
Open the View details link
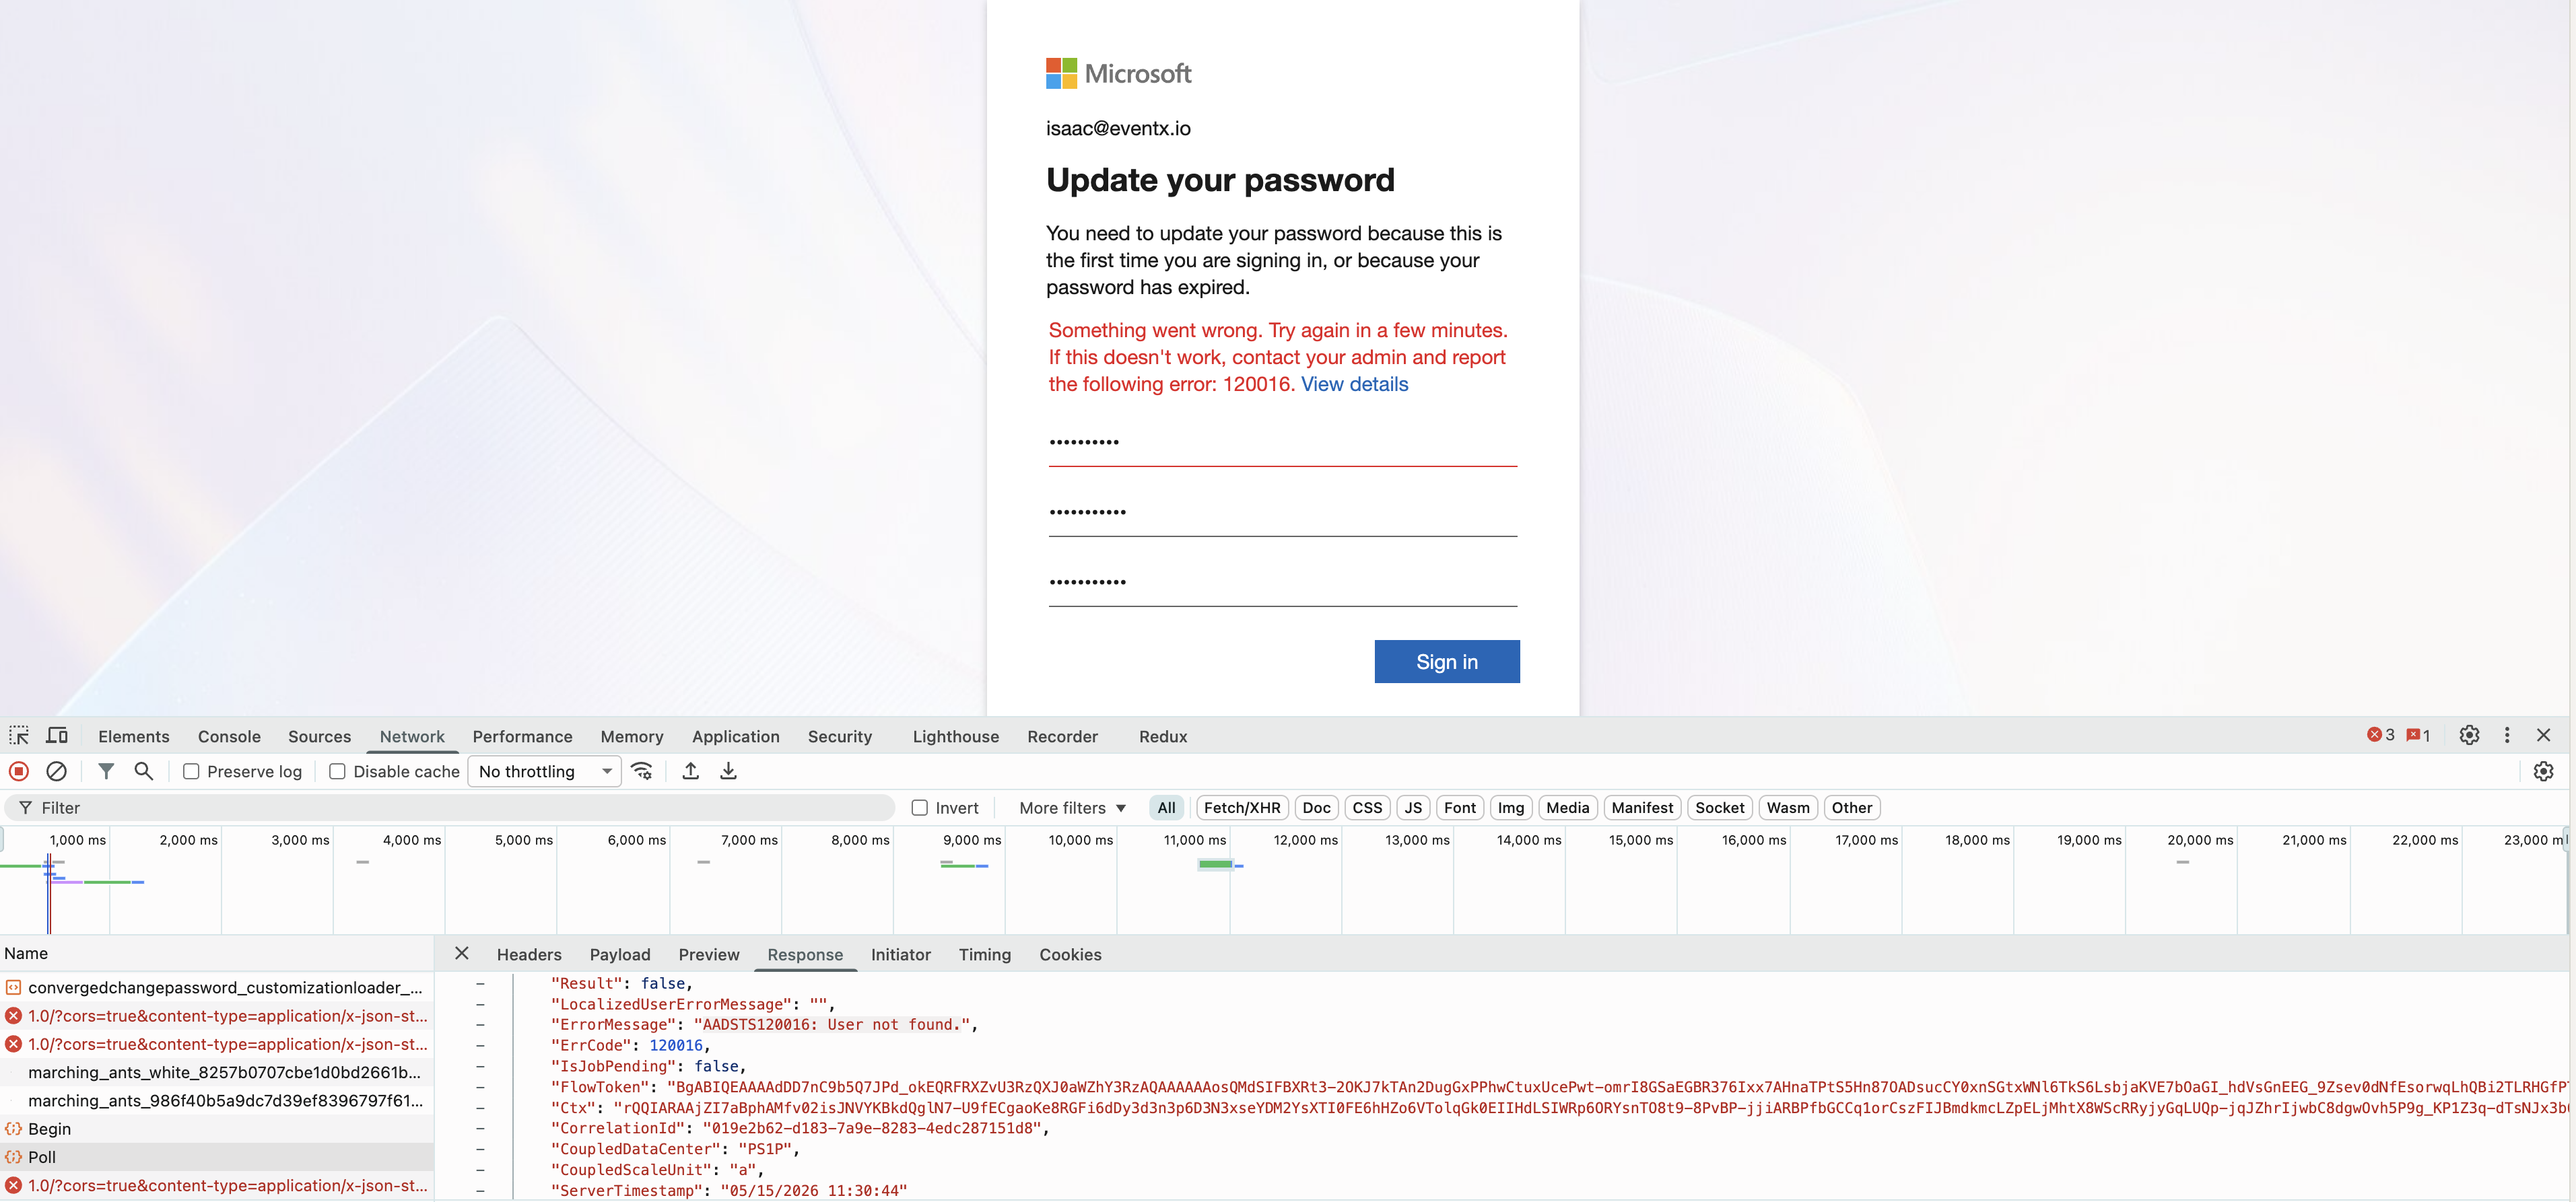[1354, 384]
